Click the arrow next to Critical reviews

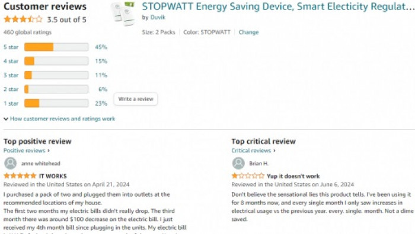pyautogui.click(x=274, y=151)
